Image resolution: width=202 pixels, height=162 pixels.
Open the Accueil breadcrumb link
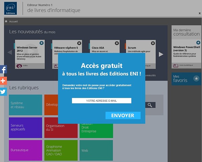[13, 22]
